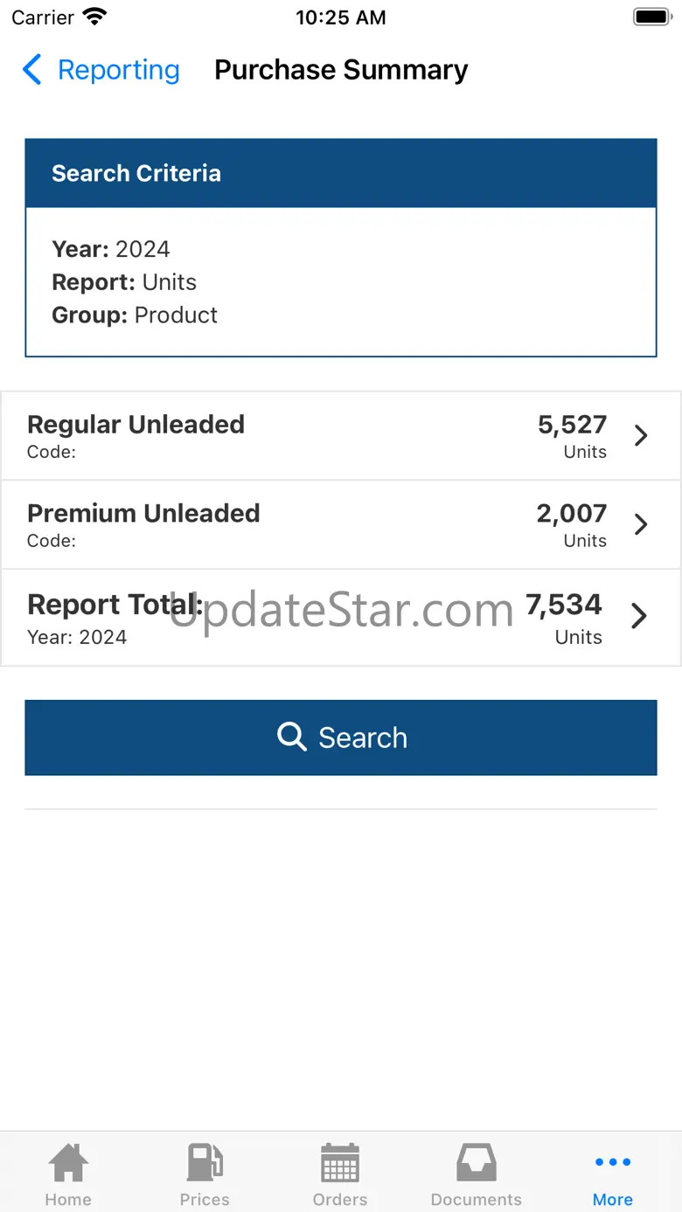This screenshot has width=682, height=1212.
Task: Switch to the Prices tab label
Action: (205, 1199)
